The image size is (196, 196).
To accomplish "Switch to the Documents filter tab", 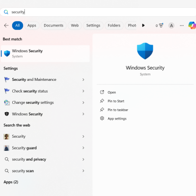I will [53, 25].
